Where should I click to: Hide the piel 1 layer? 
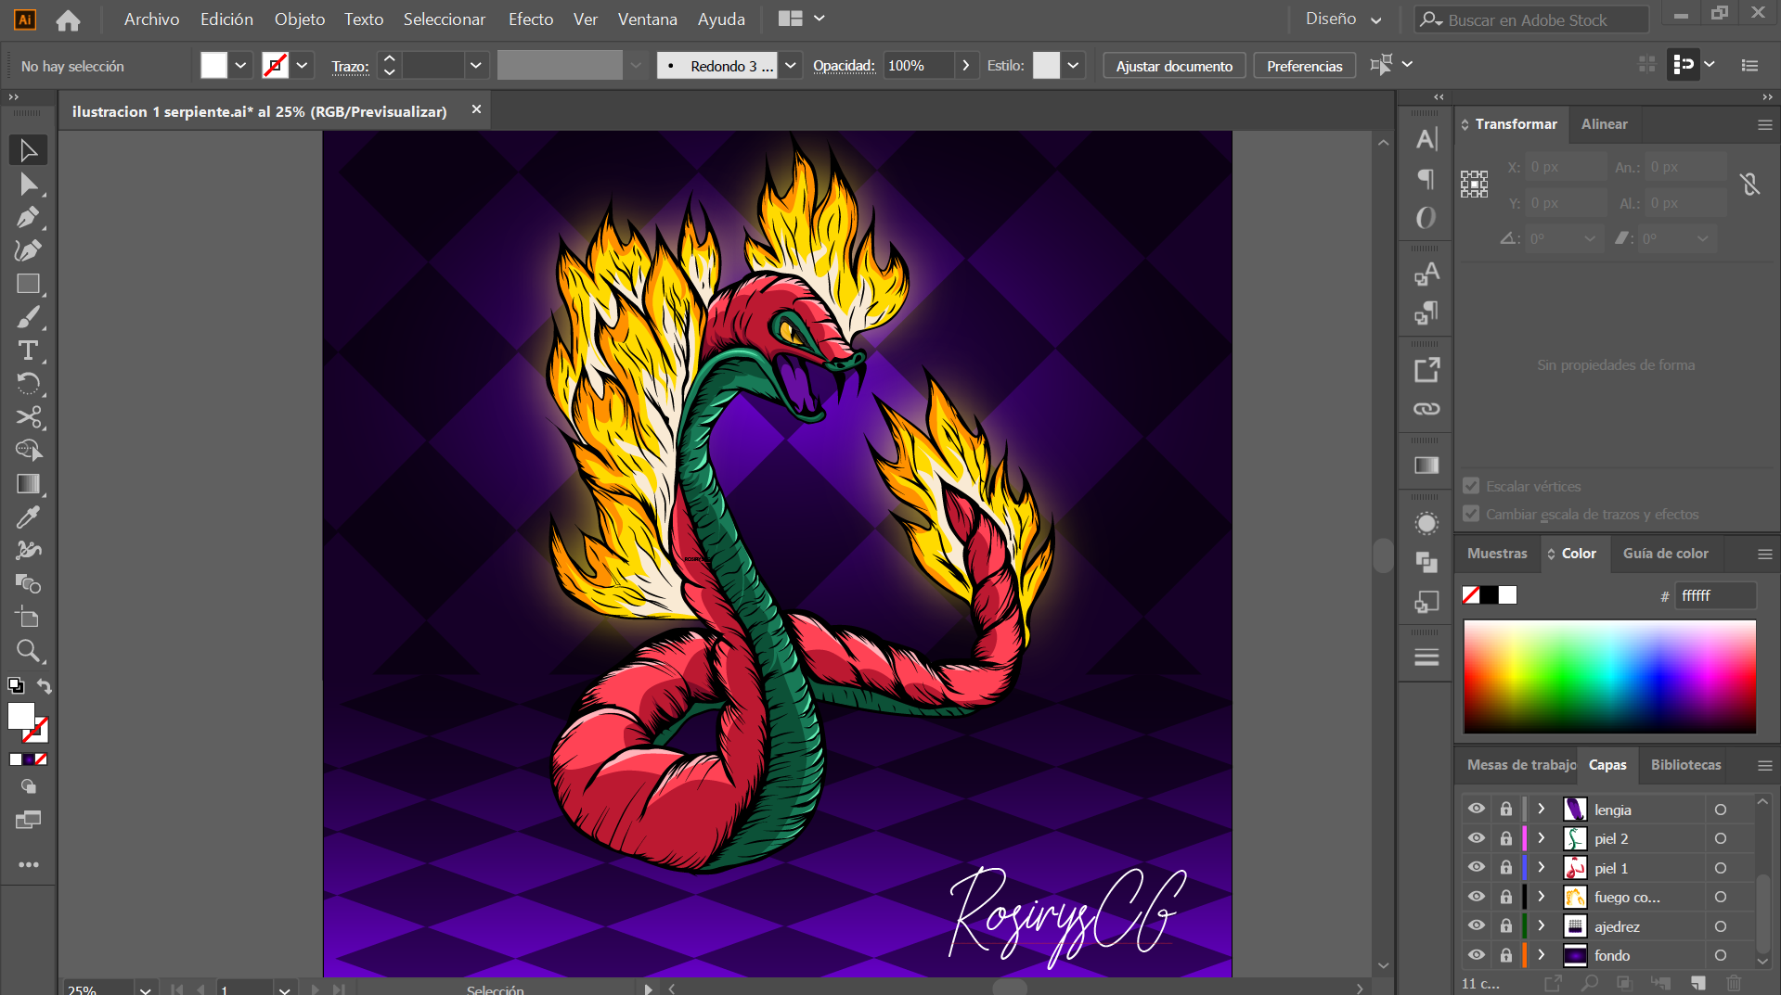(1476, 867)
